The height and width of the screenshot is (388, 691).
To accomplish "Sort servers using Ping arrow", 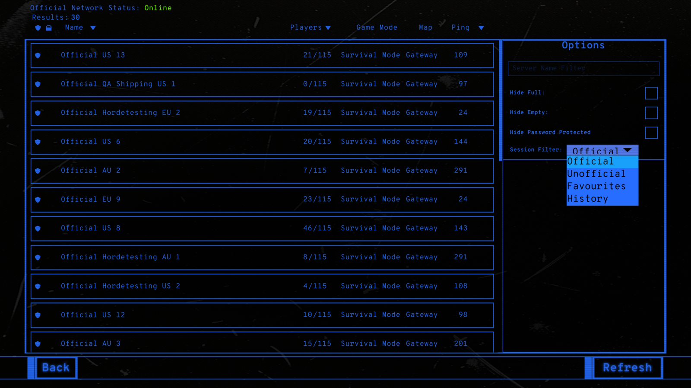I will pyautogui.click(x=481, y=28).
